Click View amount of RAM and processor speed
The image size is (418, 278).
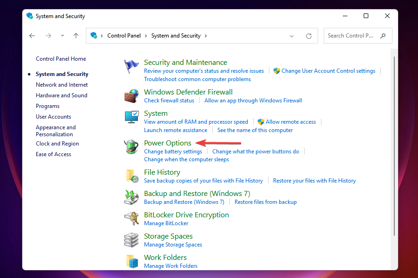(x=196, y=122)
